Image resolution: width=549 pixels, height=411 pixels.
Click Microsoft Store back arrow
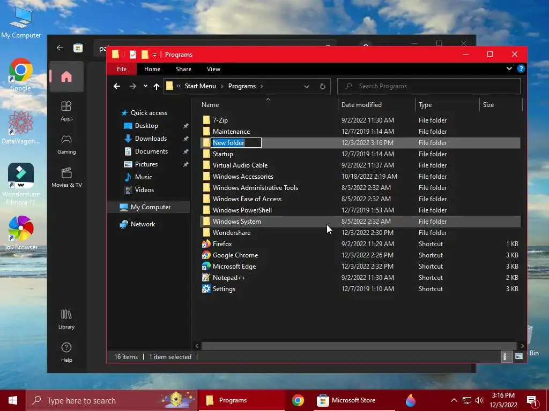pyautogui.click(x=60, y=48)
